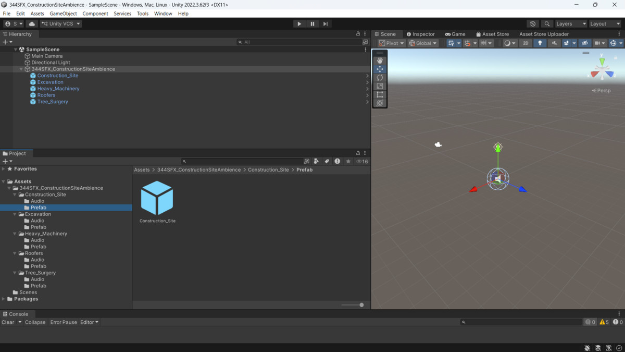625x352 pixels.
Task: Select the Rotate tool
Action: point(380,77)
